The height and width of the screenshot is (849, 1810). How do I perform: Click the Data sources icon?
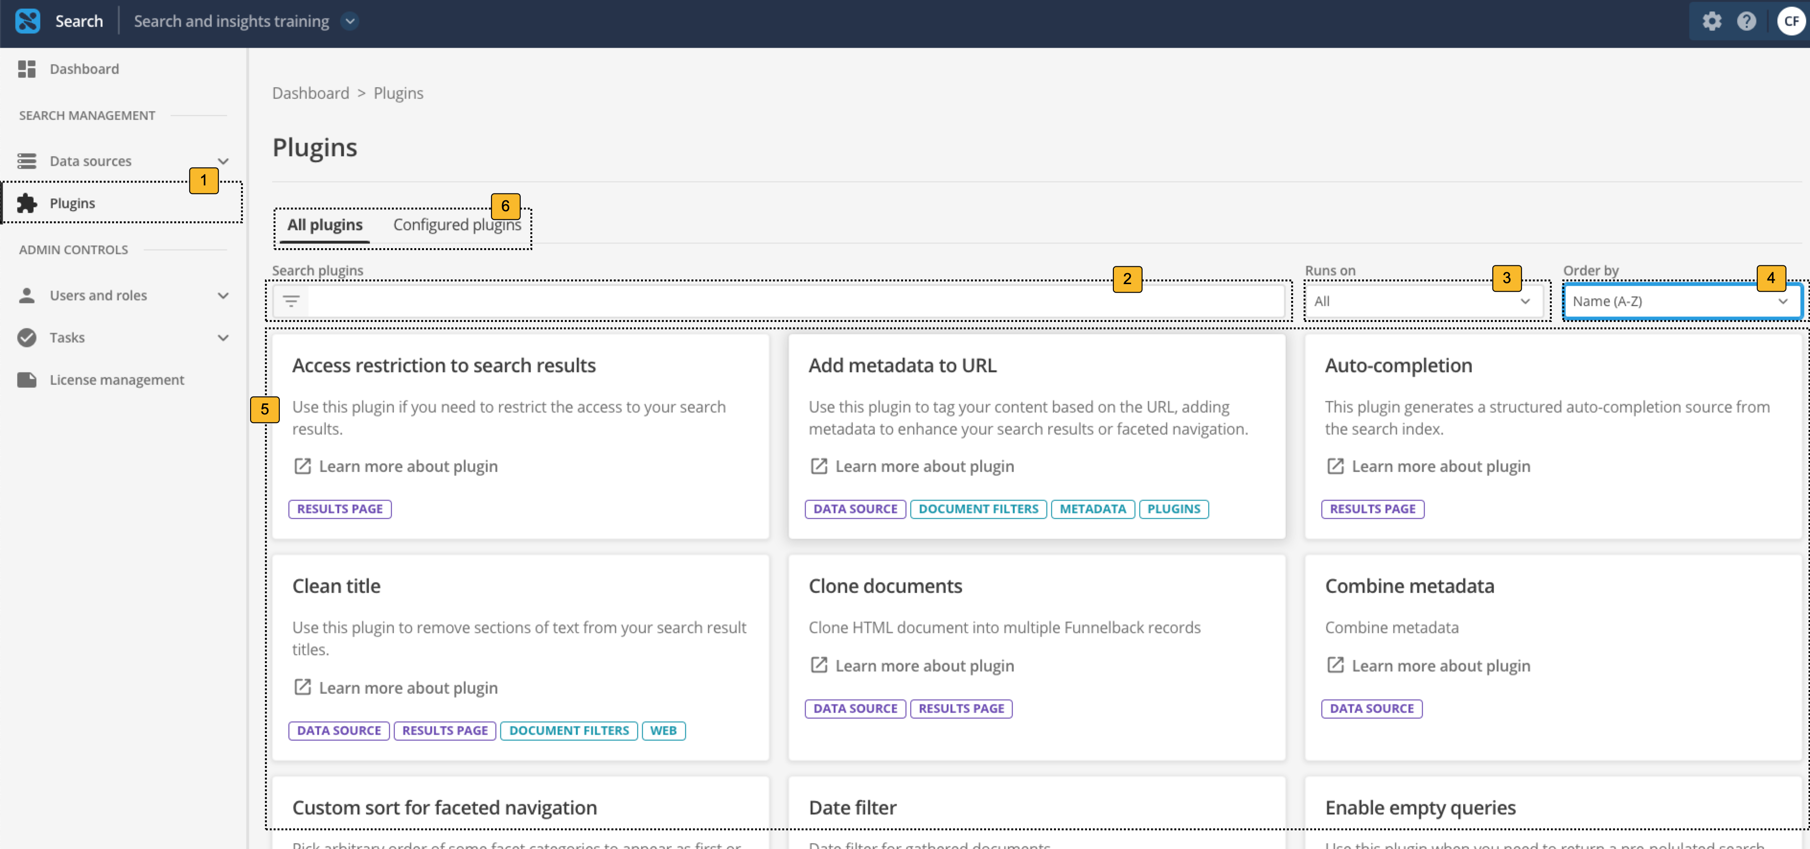pyautogui.click(x=27, y=161)
